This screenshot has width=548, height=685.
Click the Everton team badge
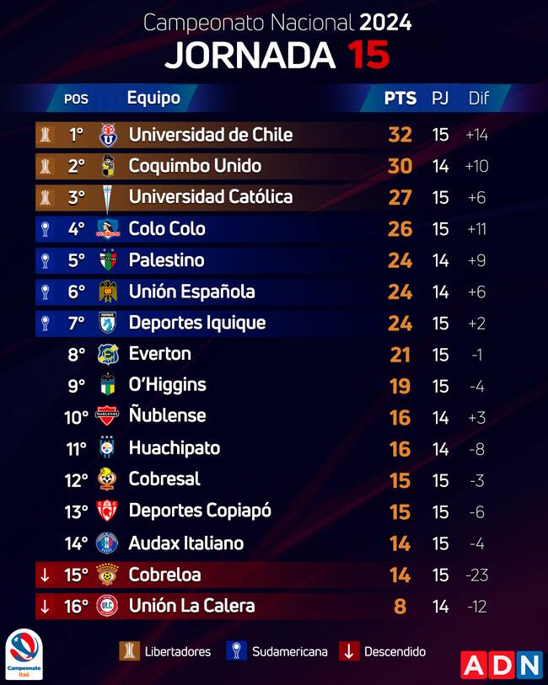pyautogui.click(x=107, y=354)
